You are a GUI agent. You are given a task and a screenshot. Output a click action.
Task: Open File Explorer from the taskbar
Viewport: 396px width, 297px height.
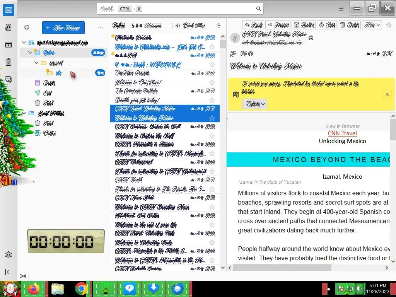click(58, 288)
